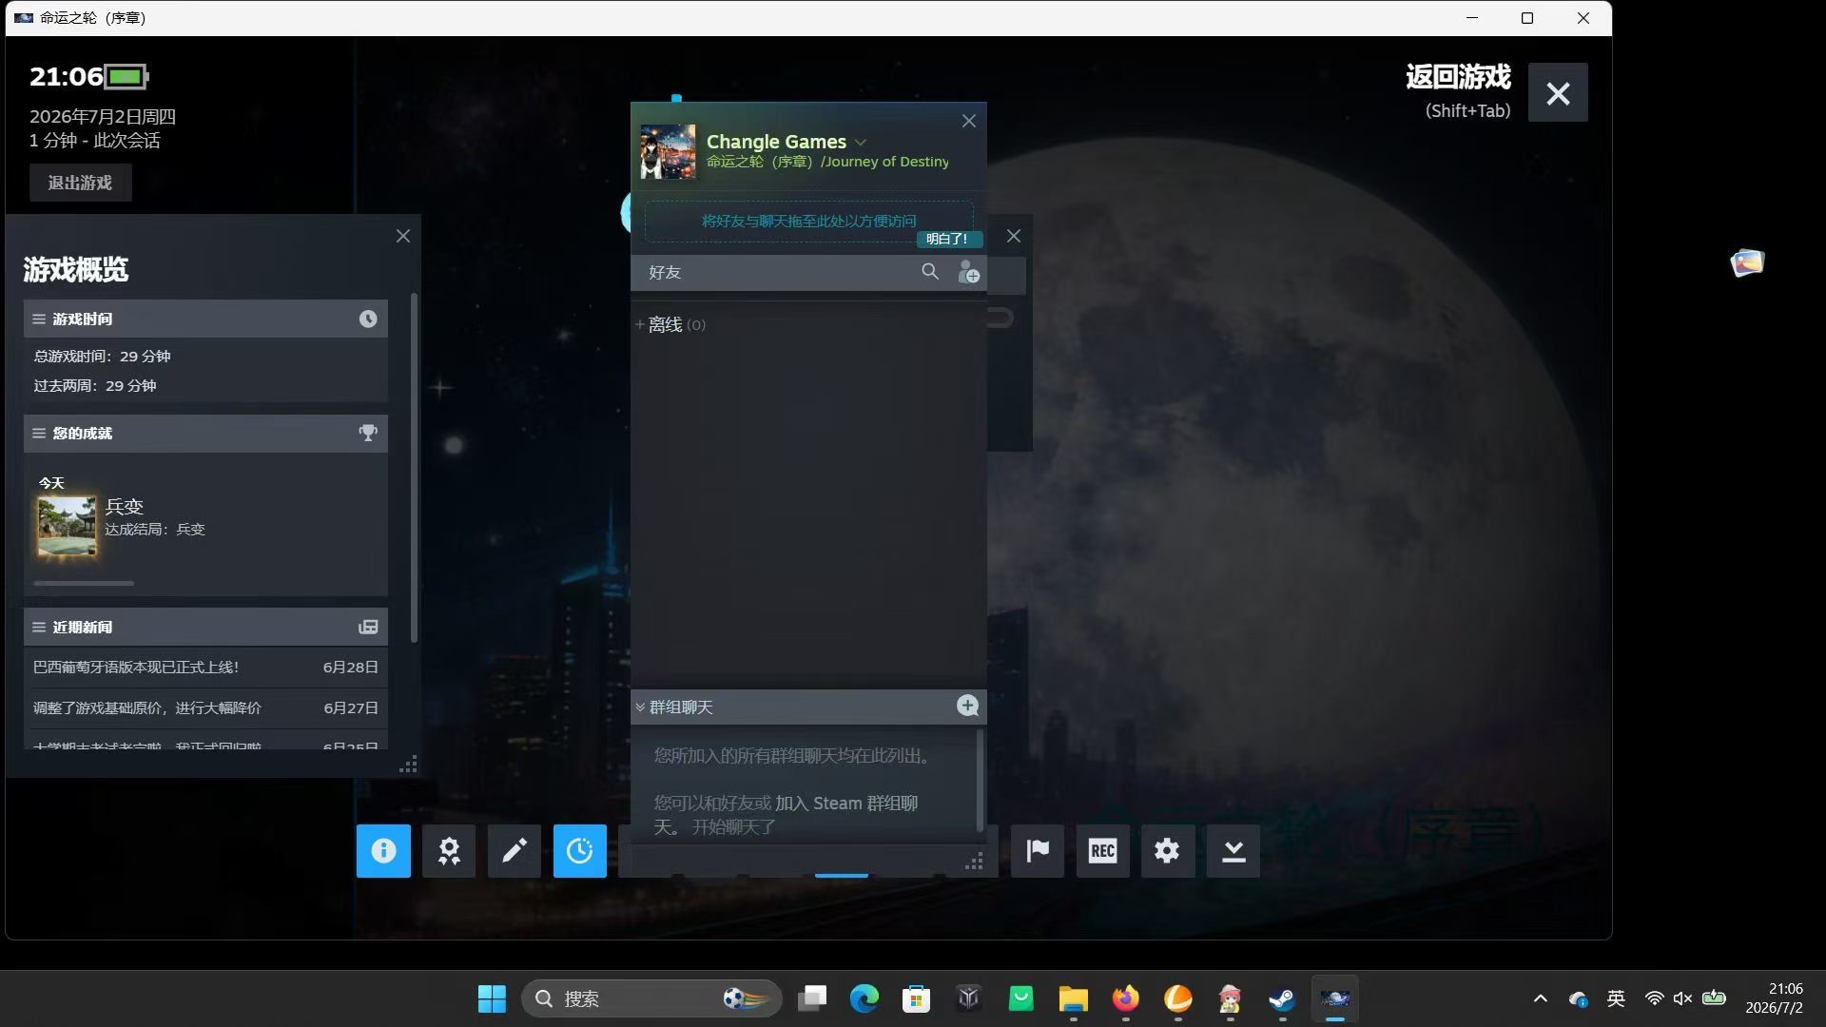This screenshot has height=1027, width=1826.
Task: Open the Changle Games status dropdown arrow
Action: click(861, 143)
